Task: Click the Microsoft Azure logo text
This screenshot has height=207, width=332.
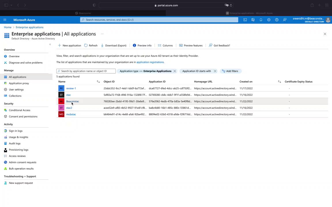Action: point(24,20)
